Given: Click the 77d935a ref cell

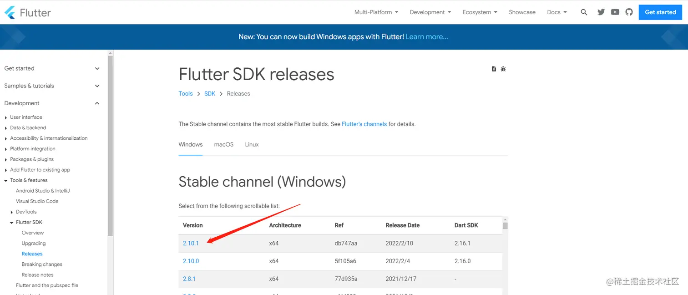Looking at the screenshot, I should pyautogui.click(x=346, y=279).
